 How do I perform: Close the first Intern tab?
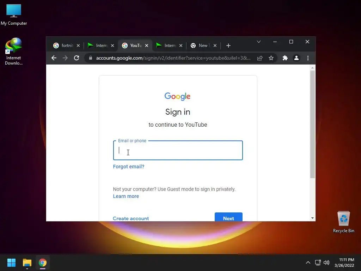point(112,46)
